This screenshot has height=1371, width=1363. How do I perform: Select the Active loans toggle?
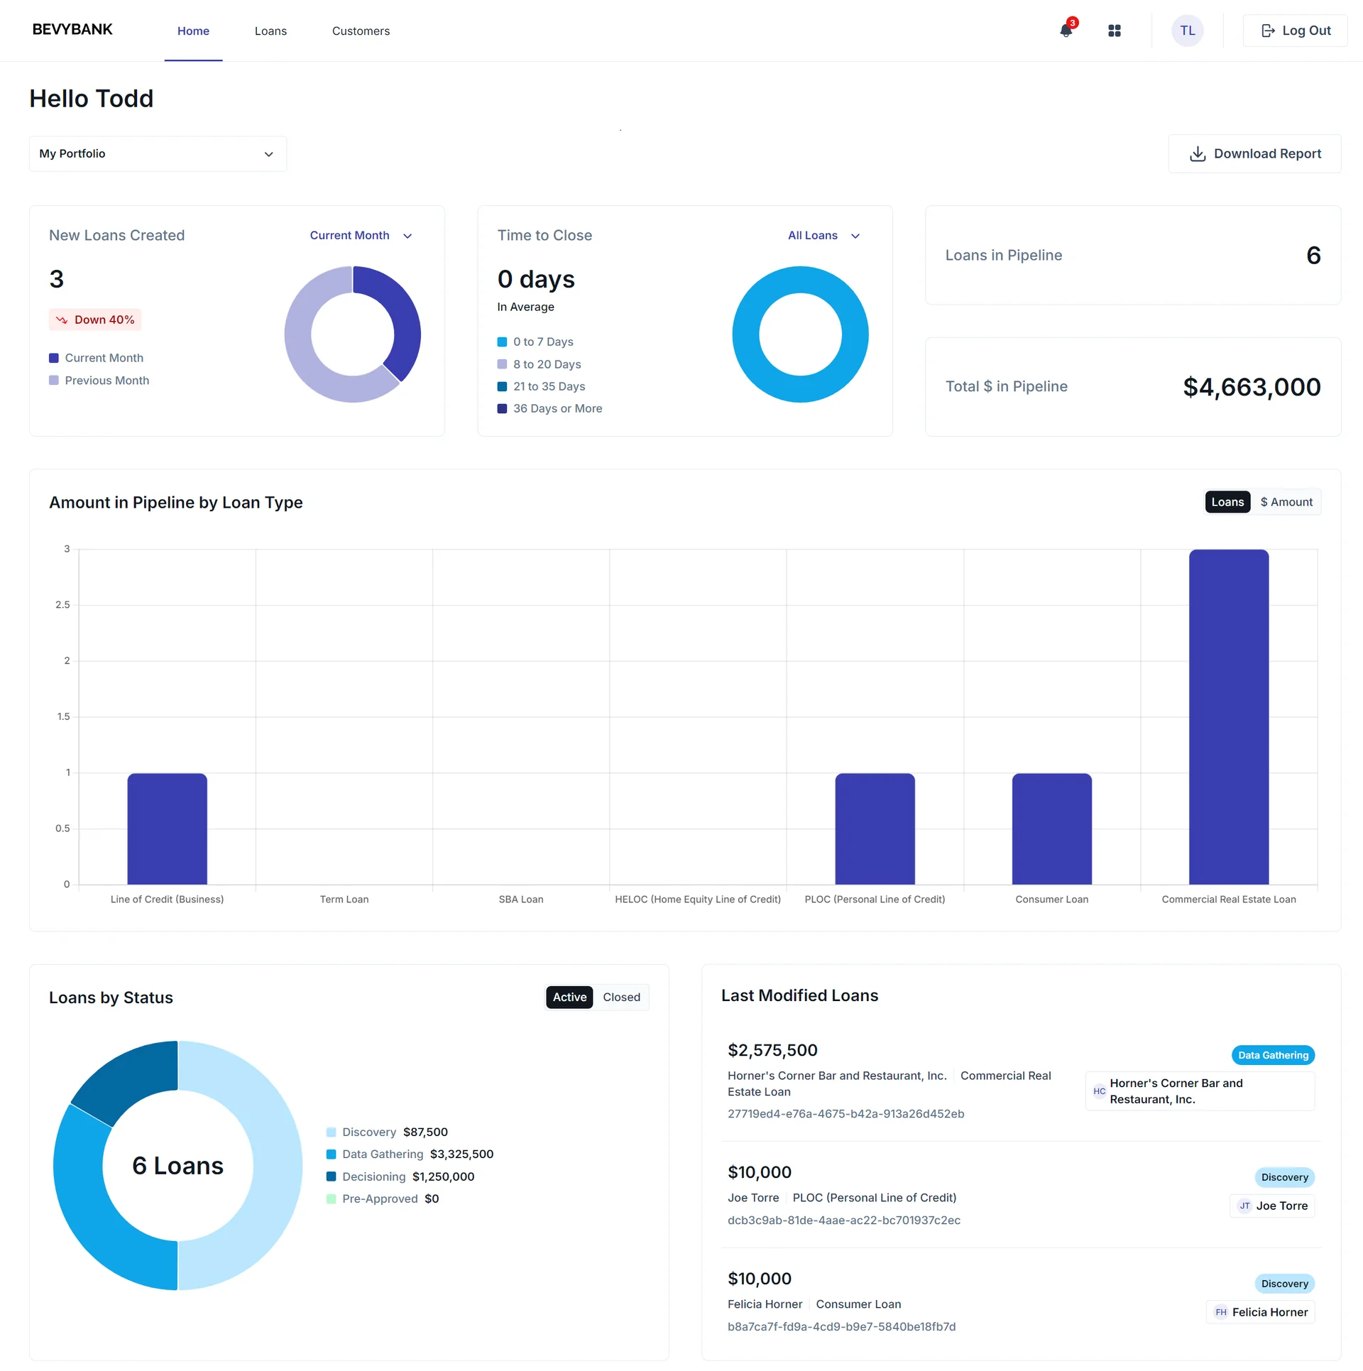(x=569, y=997)
